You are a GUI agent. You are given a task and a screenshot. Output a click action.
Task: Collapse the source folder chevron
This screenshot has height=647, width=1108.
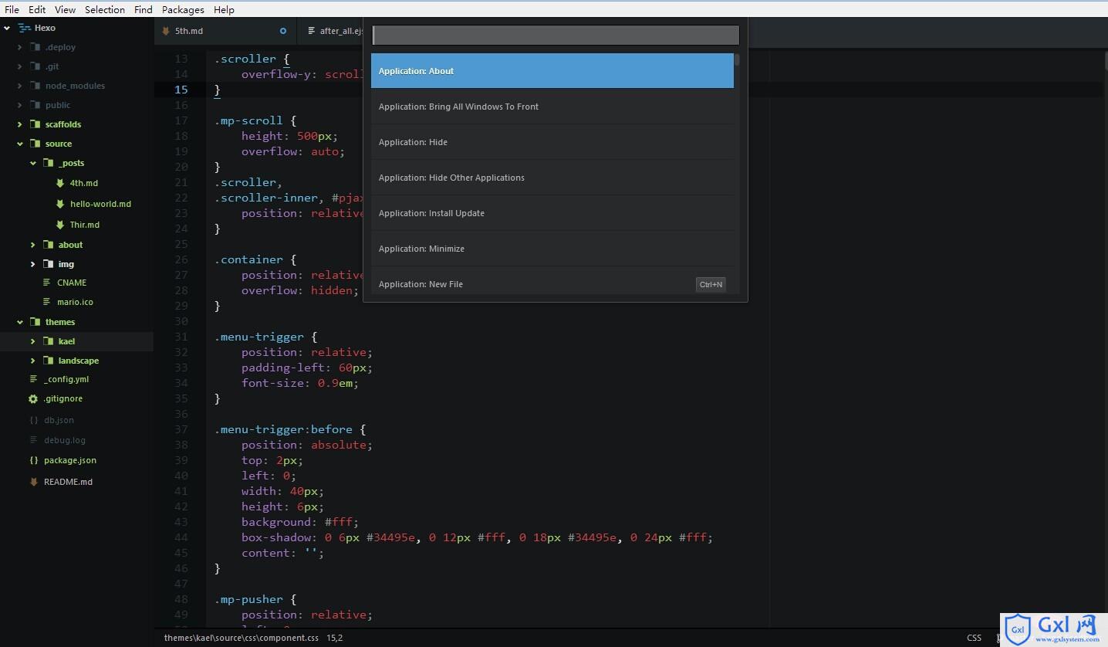pos(20,144)
